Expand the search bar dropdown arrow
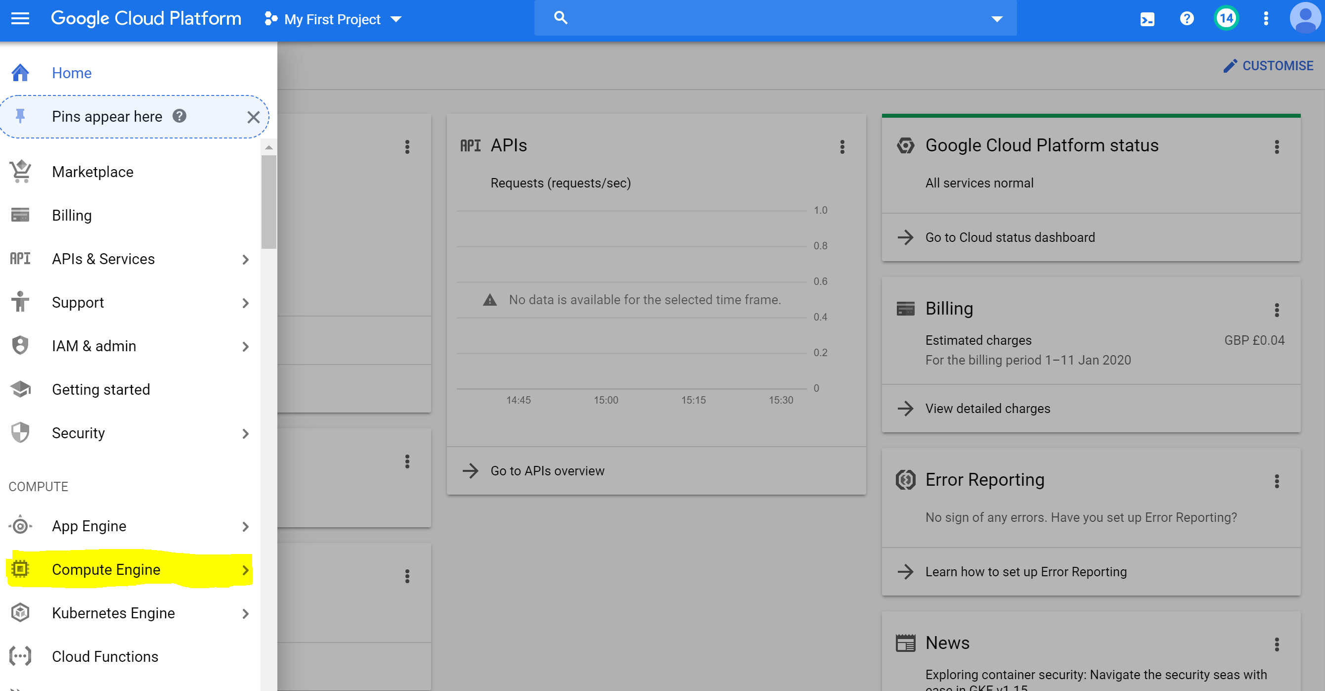Screen dimensions: 1325x691 click(997, 19)
